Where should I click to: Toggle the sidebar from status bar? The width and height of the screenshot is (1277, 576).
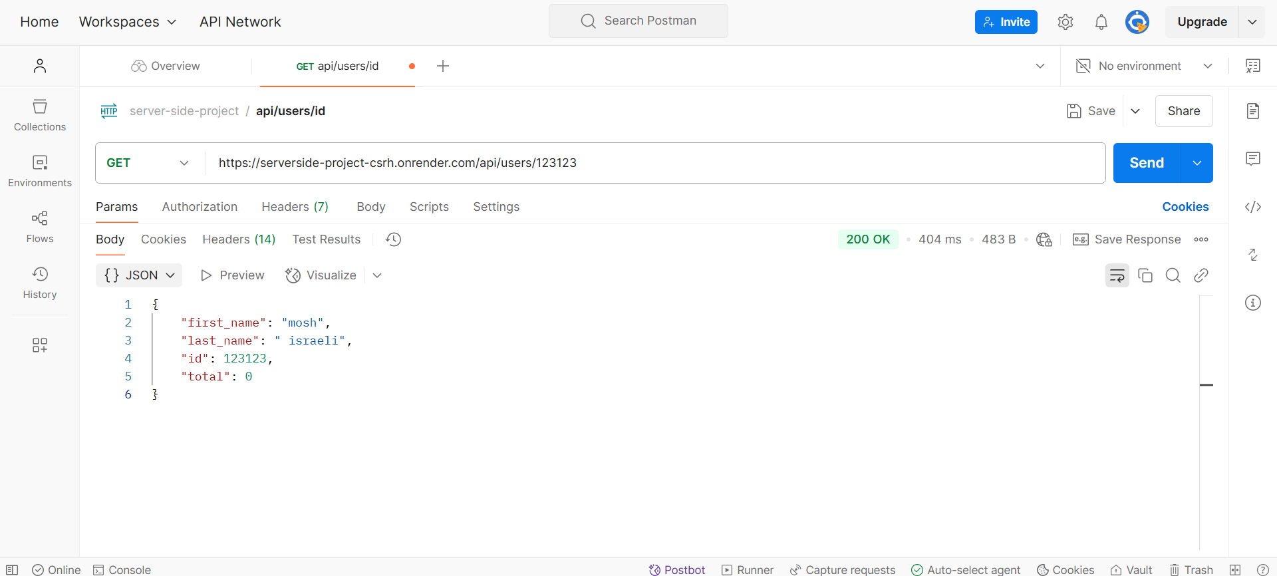pyautogui.click(x=12, y=569)
